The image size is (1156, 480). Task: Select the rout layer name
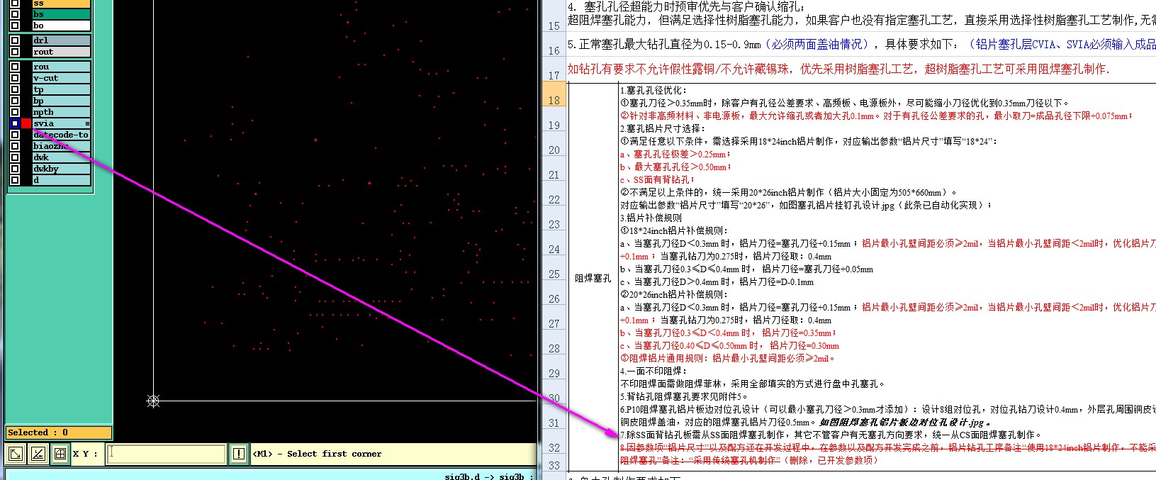pyautogui.click(x=62, y=52)
